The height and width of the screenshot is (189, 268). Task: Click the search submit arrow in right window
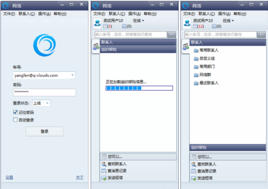[x=261, y=34]
